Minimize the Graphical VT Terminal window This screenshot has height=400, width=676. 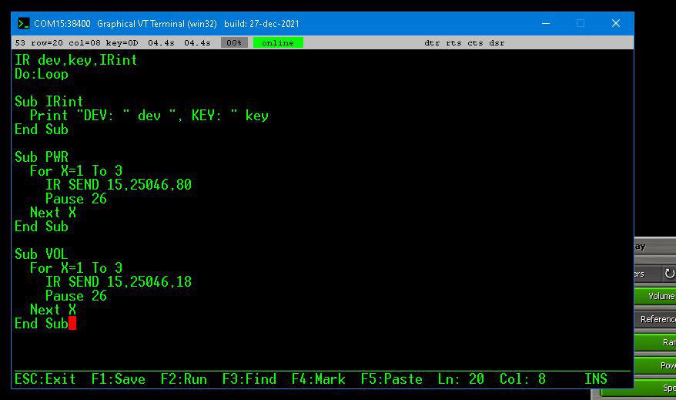pos(545,23)
